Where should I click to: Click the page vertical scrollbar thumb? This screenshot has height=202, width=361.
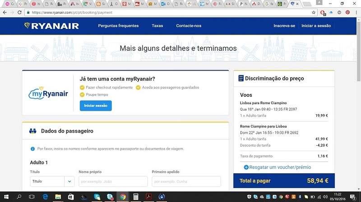[x=358, y=51]
